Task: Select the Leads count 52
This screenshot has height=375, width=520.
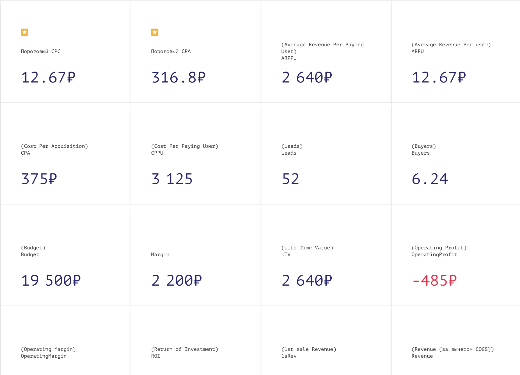Action: (291, 179)
